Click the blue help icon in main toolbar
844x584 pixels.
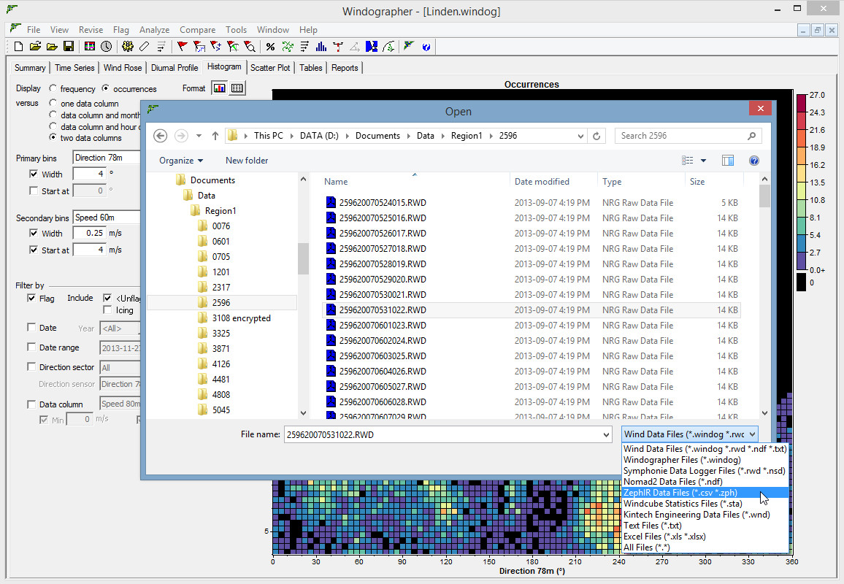pos(426,47)
